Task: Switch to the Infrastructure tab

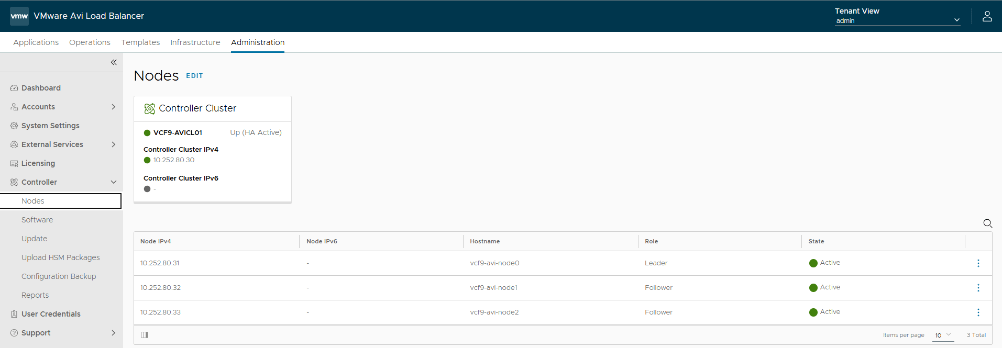Action: coord(195,42)
